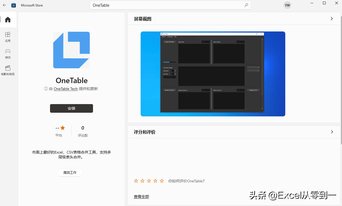This screenshot has height=206, width=342.
Task: Rate OneTable one star
Action: [x=136, y=181]
